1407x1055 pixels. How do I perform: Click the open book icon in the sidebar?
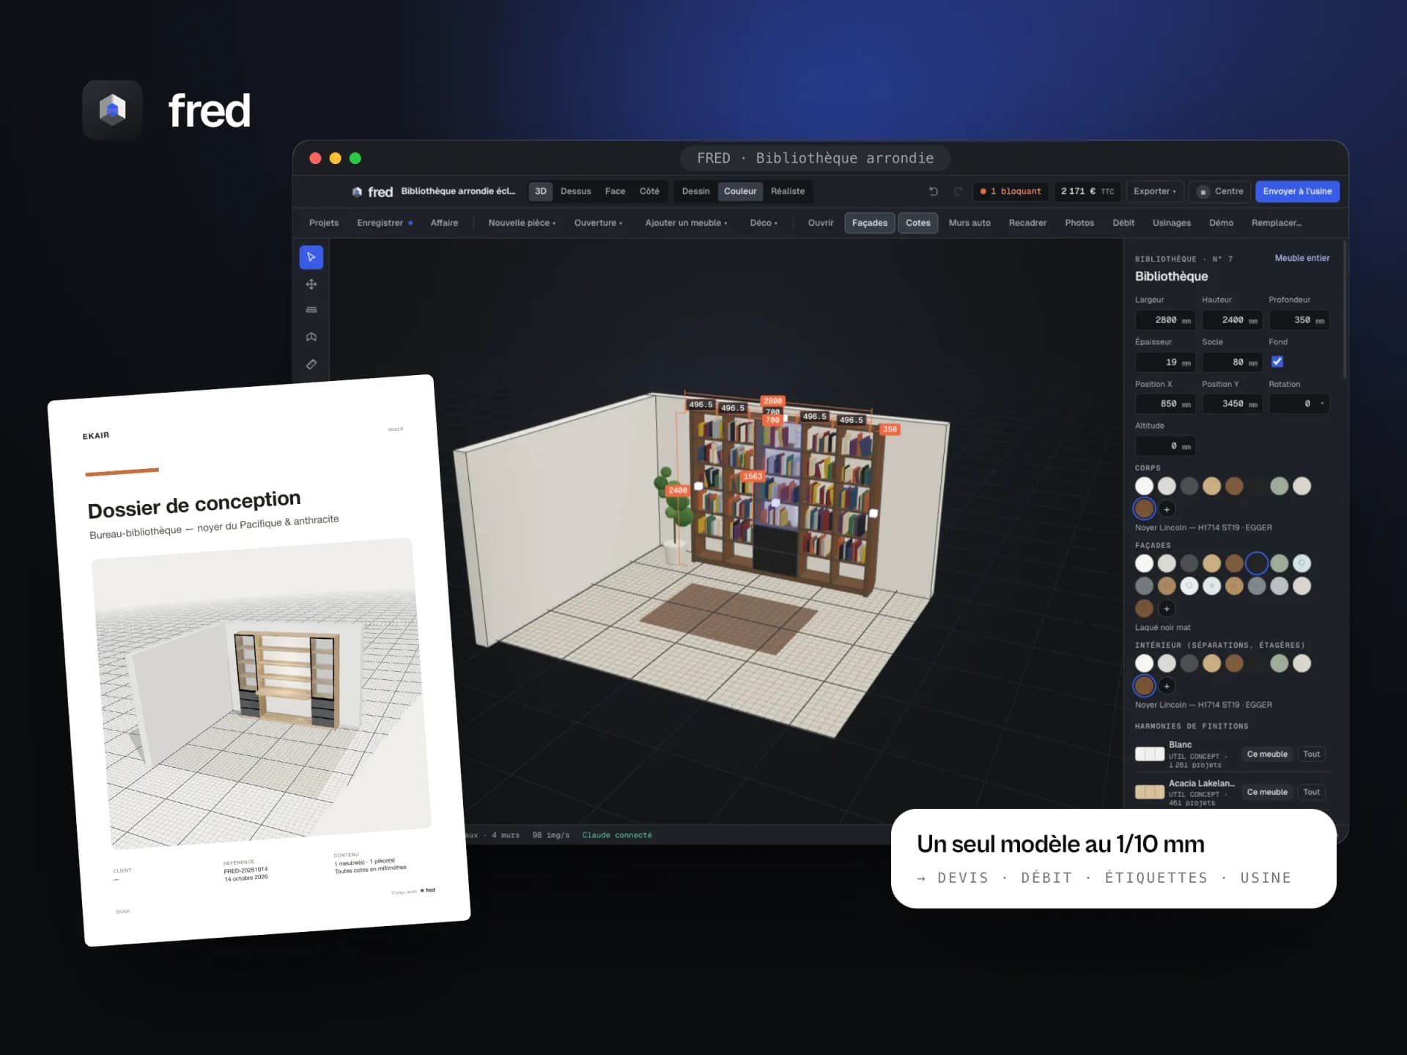pos(311,337)
